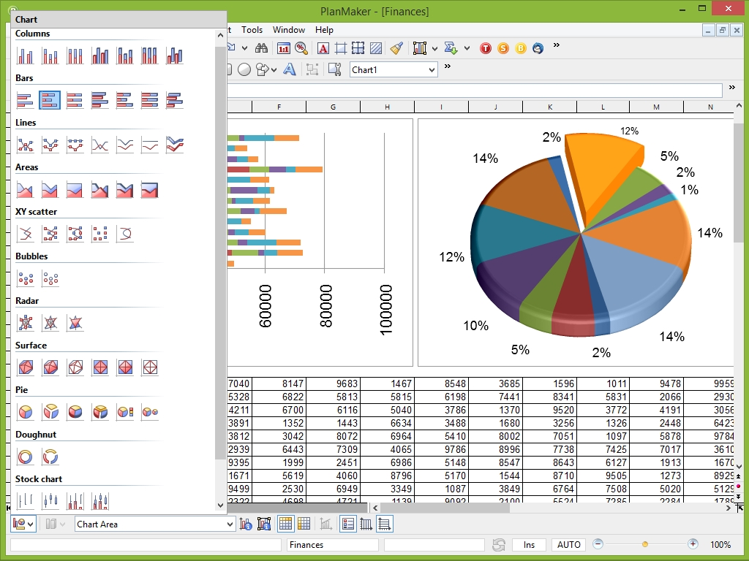749x561 pixels.
Task: Select the stacked bars chart type highlighted under Bars
Action: click(x=50, y=100)
